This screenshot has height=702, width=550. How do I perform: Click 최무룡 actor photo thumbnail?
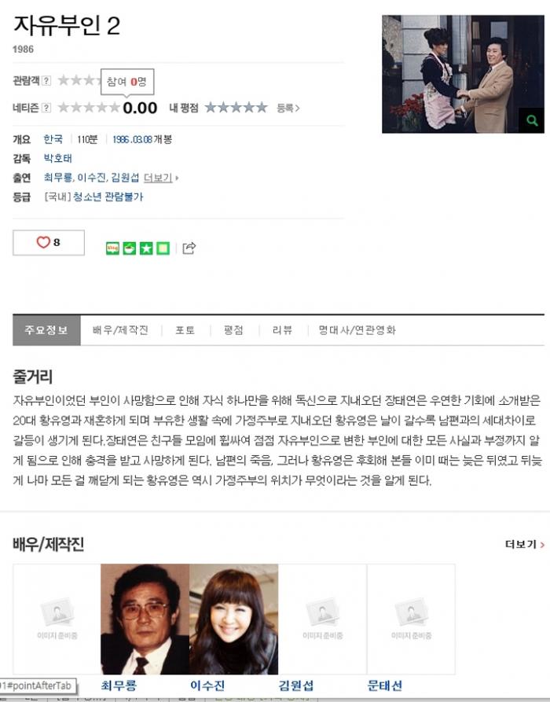coord(145,619)
